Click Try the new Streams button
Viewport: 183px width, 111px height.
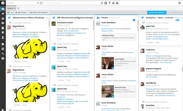[157, 13]
